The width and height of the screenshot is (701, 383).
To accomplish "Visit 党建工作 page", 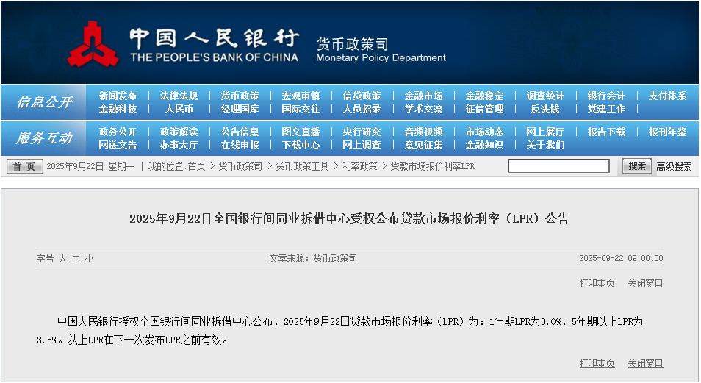I will click(606, 110).
